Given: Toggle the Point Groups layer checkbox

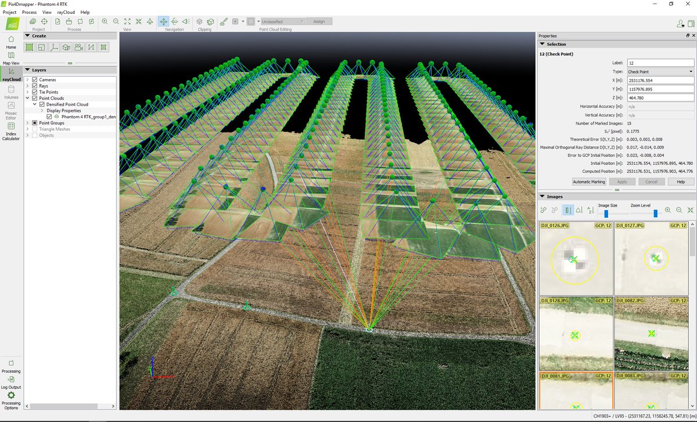Looking at the screenshot, I should tap(35, 123).
